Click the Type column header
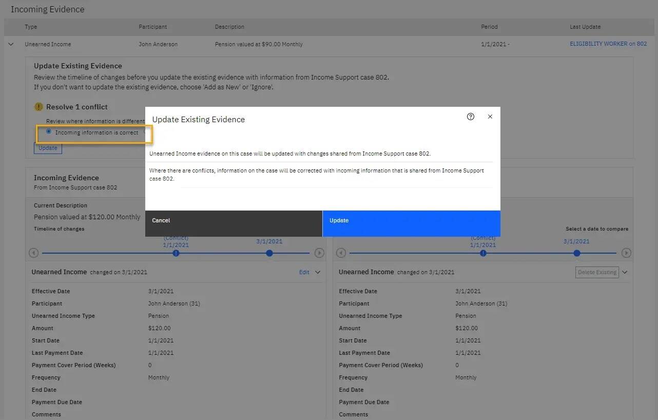Viewport: 658px width, 420px height. pyautogui.click(x=31, y=27)
